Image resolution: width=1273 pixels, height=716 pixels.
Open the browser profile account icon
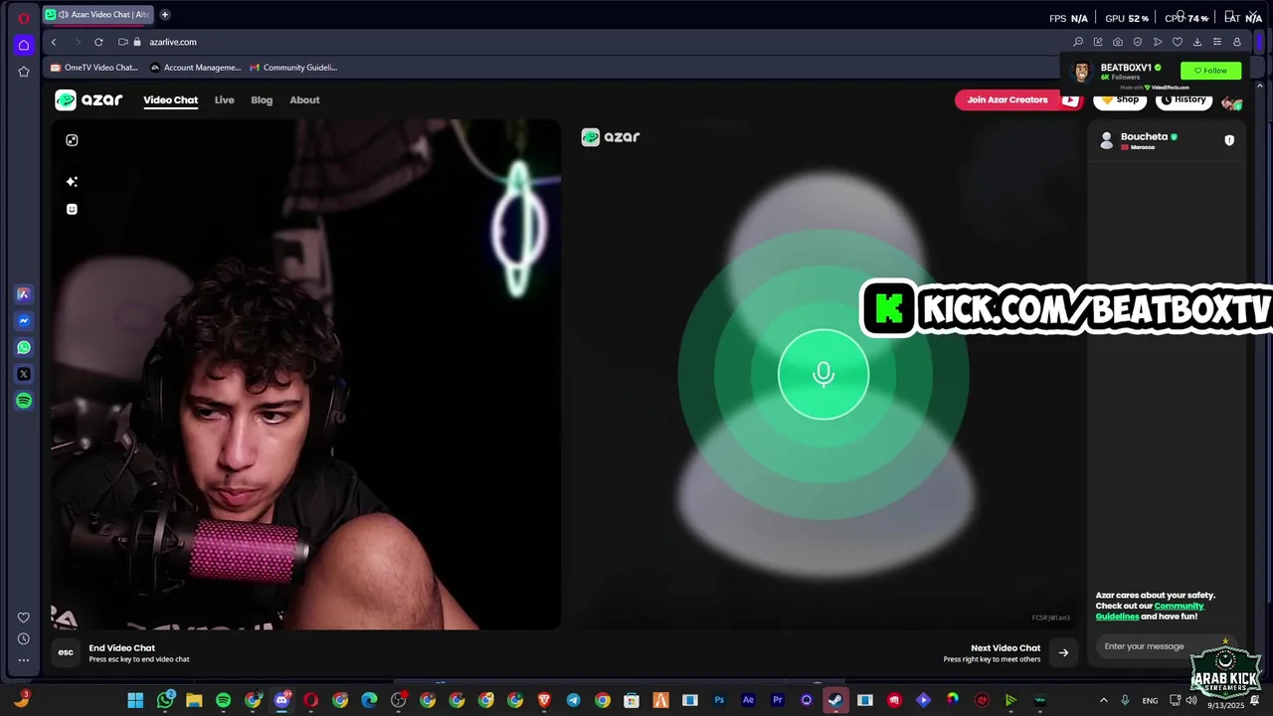pos(1237,42)
